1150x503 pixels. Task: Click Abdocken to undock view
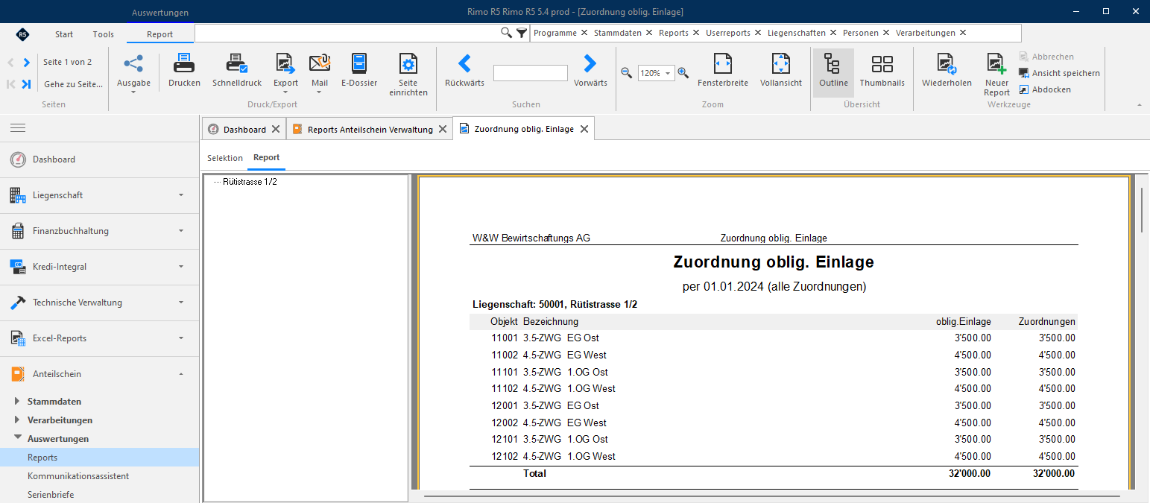1045,89
